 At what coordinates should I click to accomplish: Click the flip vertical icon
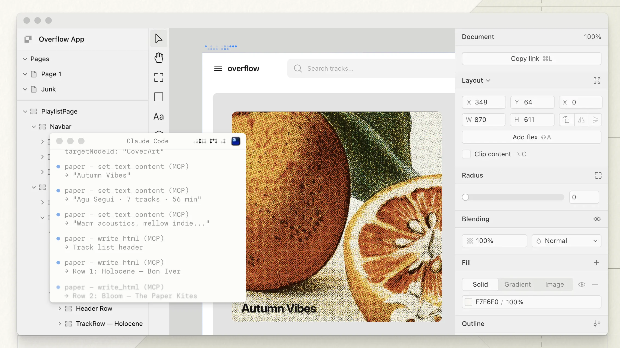pyautogui.click(x=595, y=120)
